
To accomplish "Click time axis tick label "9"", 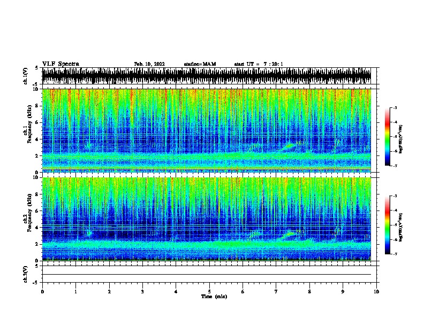I will tap(343, 292).
